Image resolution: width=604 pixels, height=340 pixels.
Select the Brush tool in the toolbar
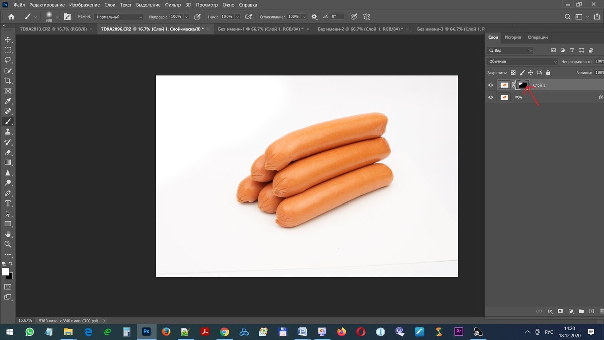8,121
